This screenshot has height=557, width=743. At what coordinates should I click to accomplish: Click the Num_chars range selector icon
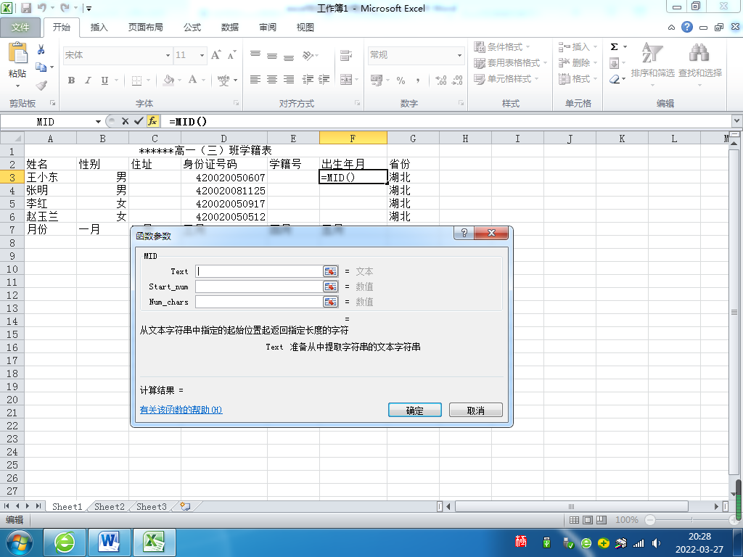[x=330, y=302]
